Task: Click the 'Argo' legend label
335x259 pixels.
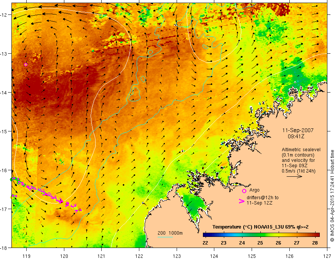Action: coord(254,190)
